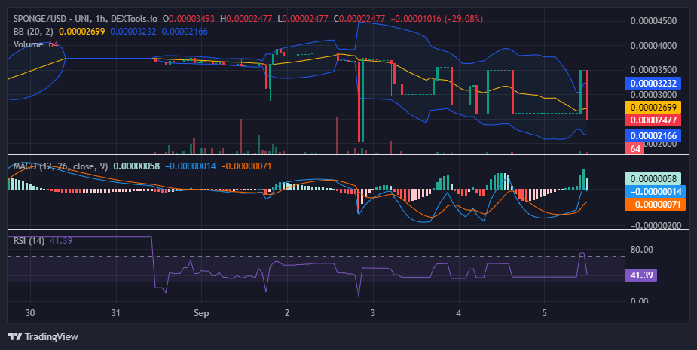Screen dimensions: 697x350
Task: Click the signal line tag -0.00000071
Action: 656,204
